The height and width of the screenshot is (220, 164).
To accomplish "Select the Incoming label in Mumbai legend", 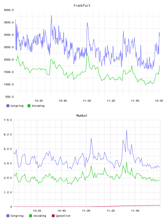I will coord(40,216).
